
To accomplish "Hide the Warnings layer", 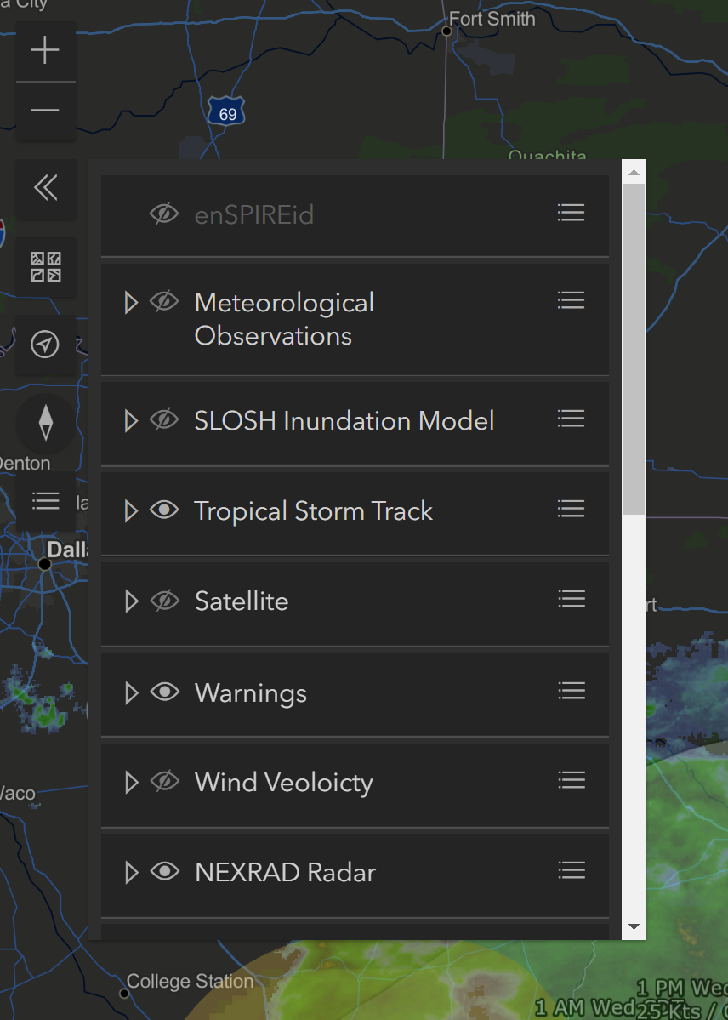I will pos(165,691).
